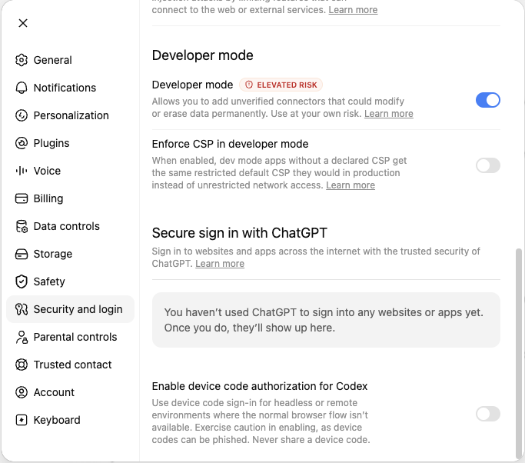Screen dimensions: 525x463
Task: Open Personalization via its sidebar icon
Action: pos(22,115)
